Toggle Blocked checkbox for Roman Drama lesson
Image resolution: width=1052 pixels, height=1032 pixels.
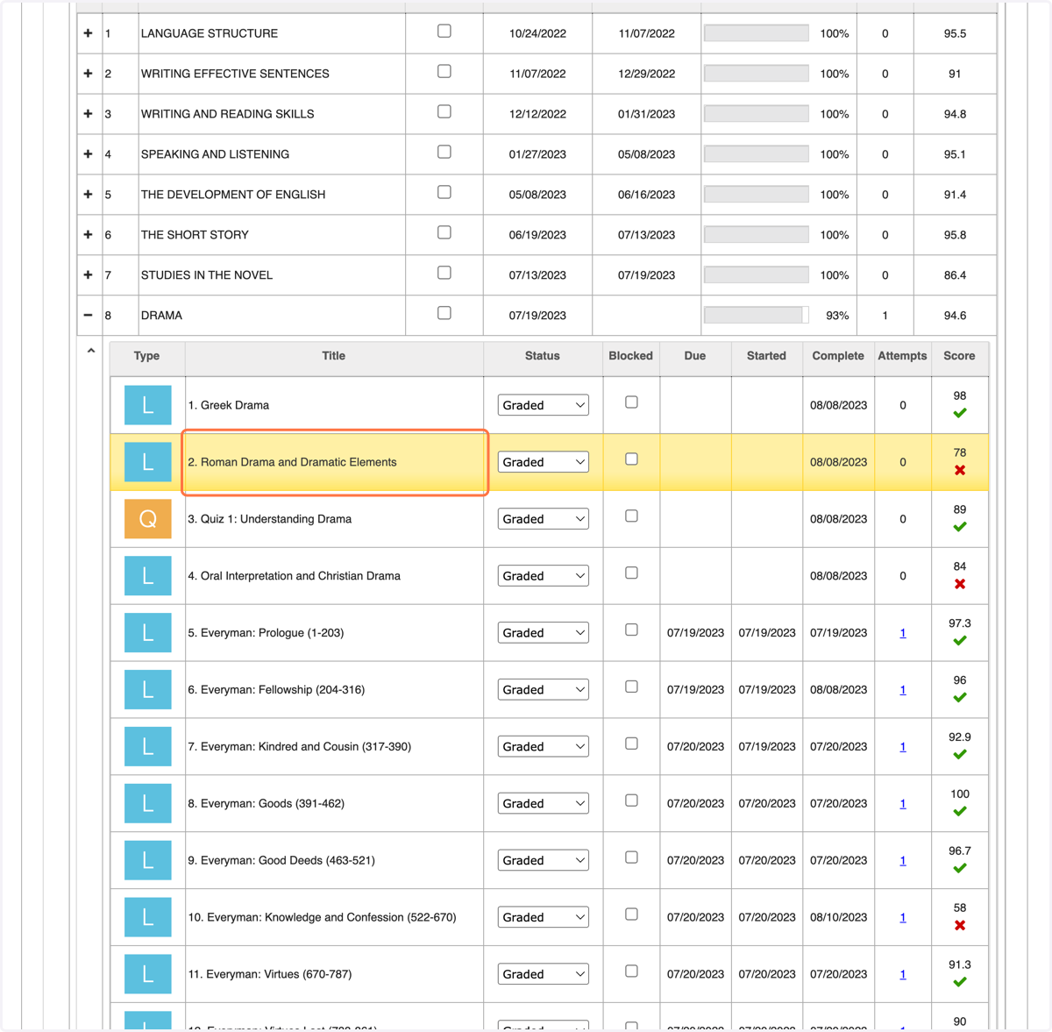[x=631, y=459]
